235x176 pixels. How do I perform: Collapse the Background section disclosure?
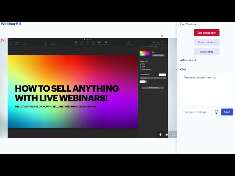tap(140, 74)
